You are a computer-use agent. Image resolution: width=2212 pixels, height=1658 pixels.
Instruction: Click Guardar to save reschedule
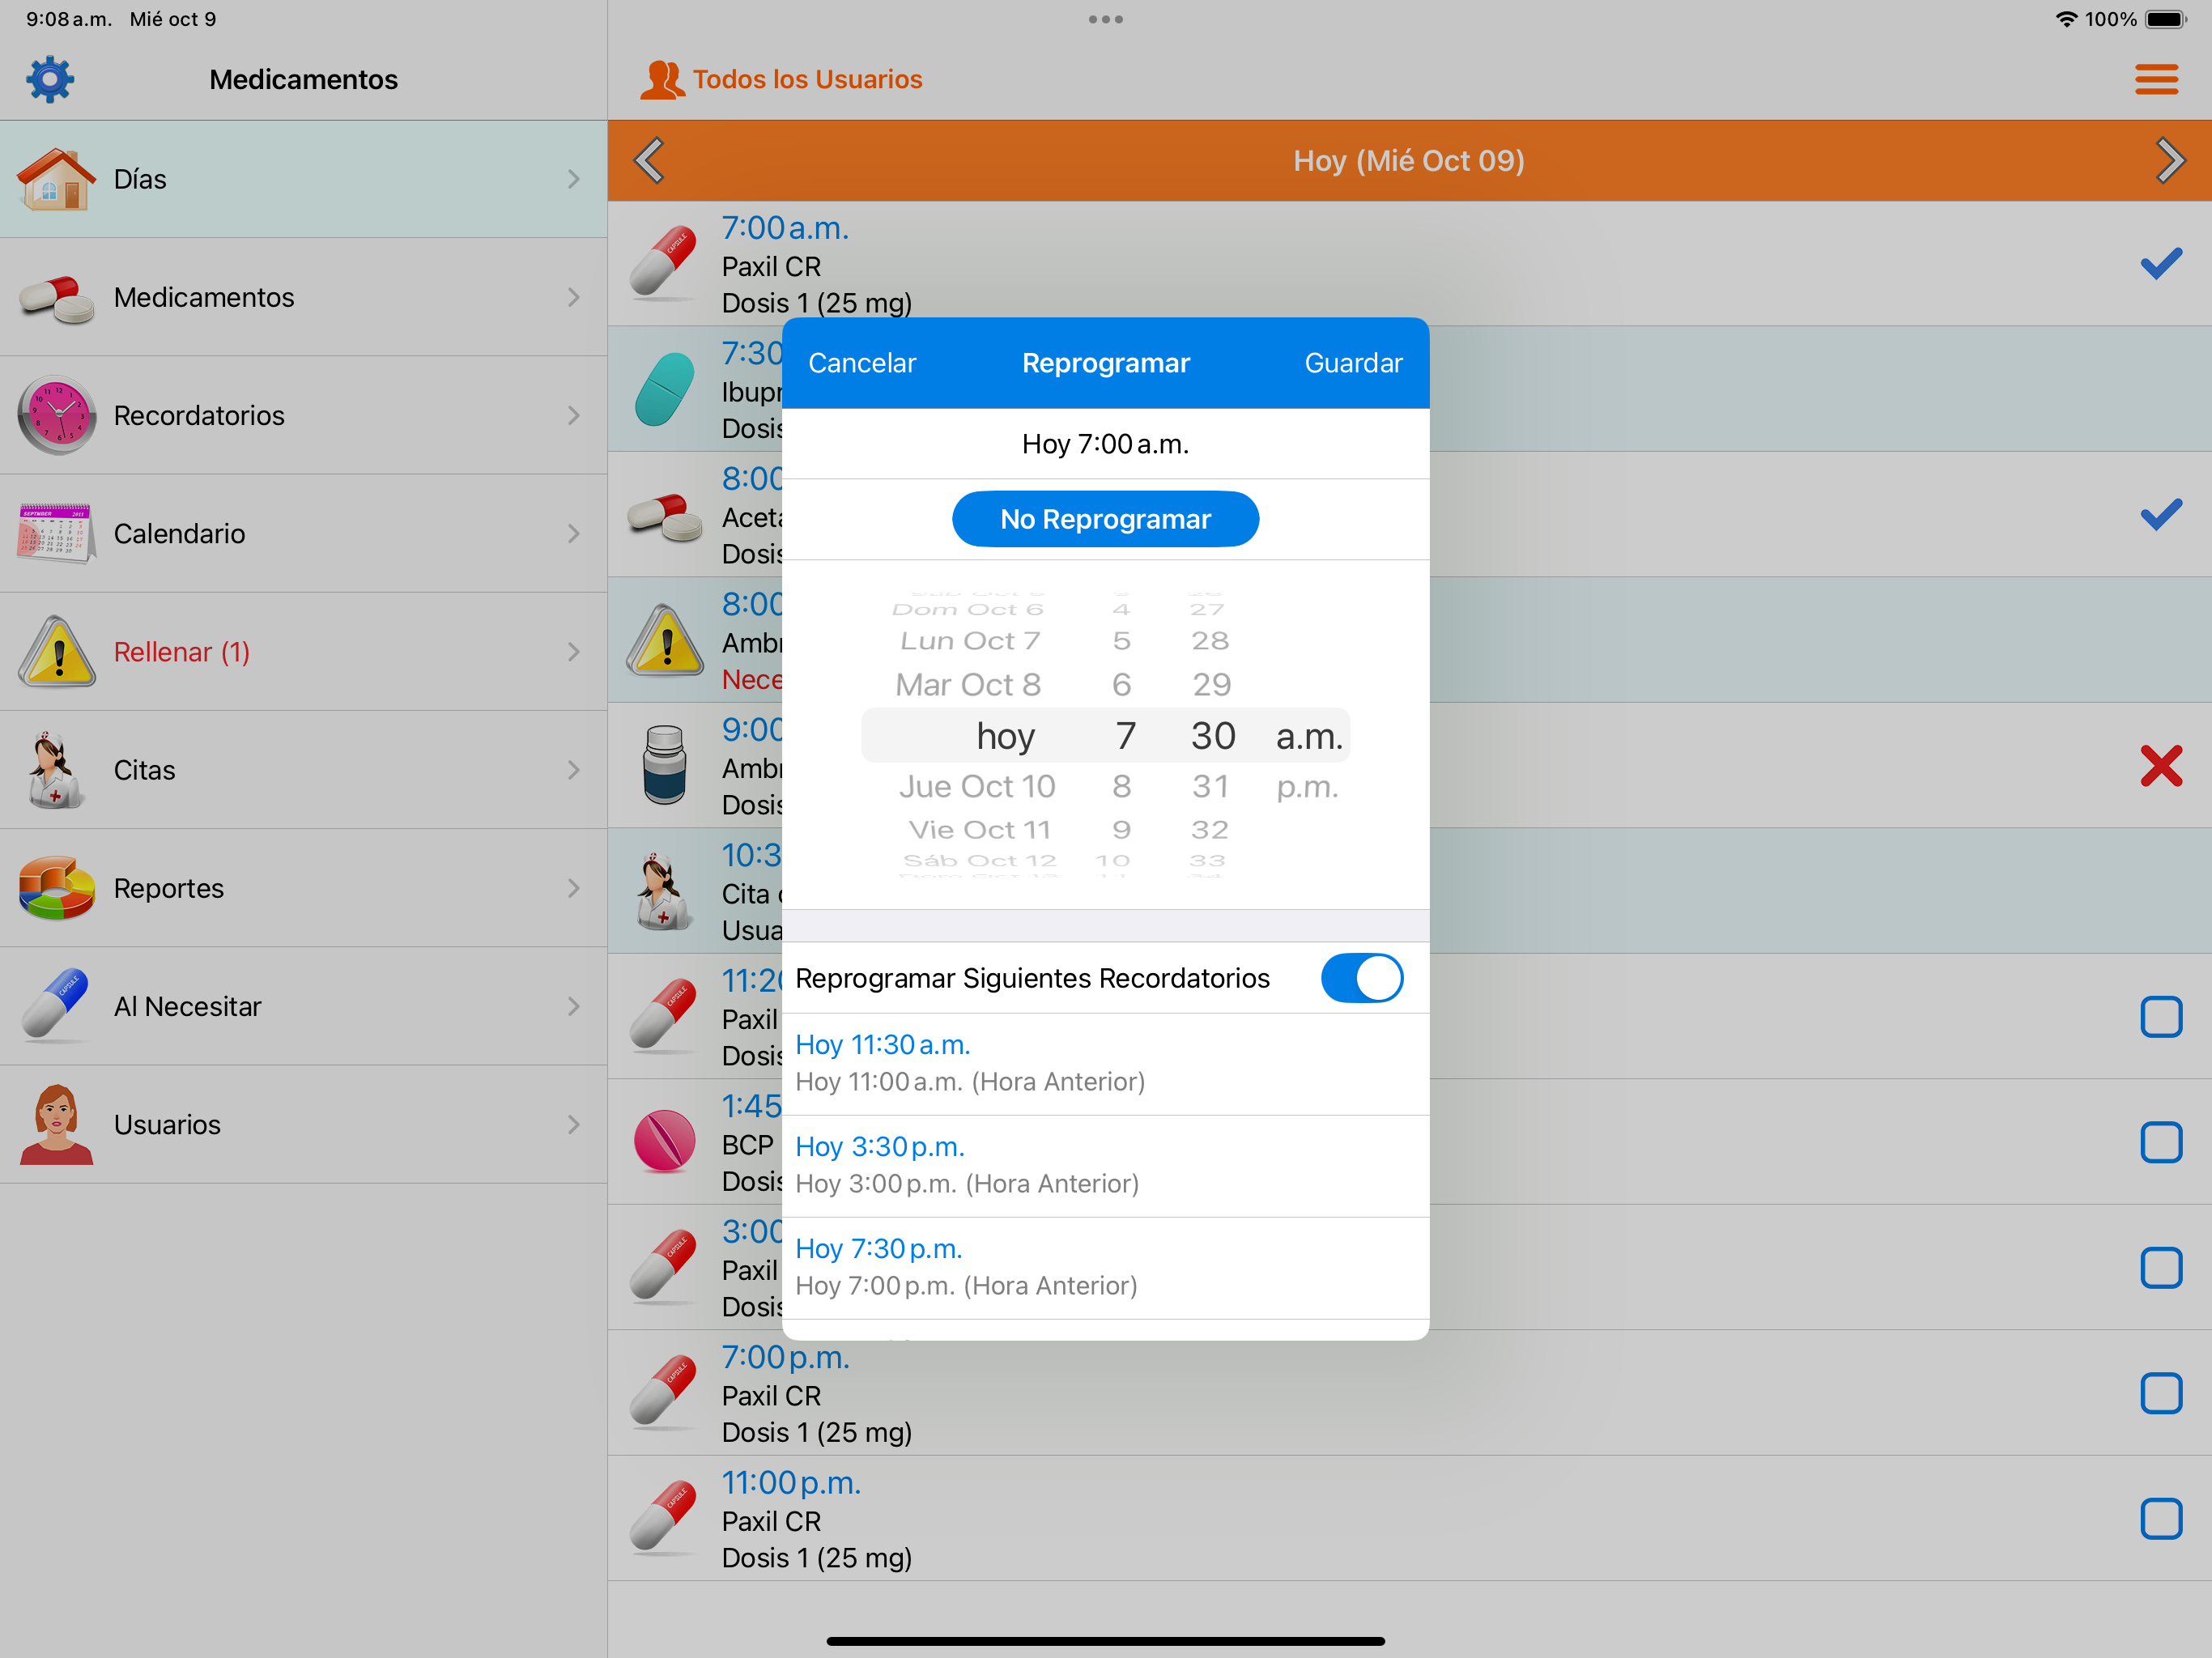click(1352, 363)
